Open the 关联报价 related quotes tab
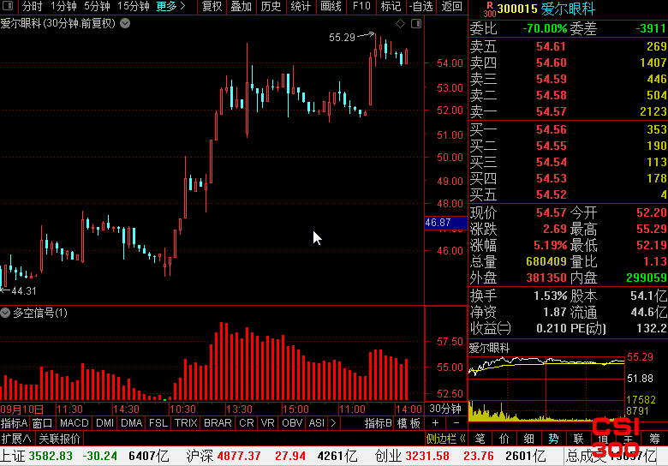Viewport: 668px width, 466px height. click(59, 439)
